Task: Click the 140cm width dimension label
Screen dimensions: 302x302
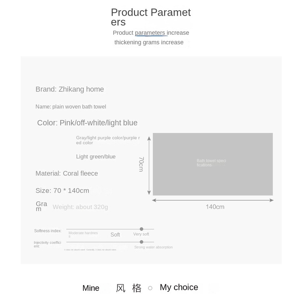Action: (x=215, y=207)
